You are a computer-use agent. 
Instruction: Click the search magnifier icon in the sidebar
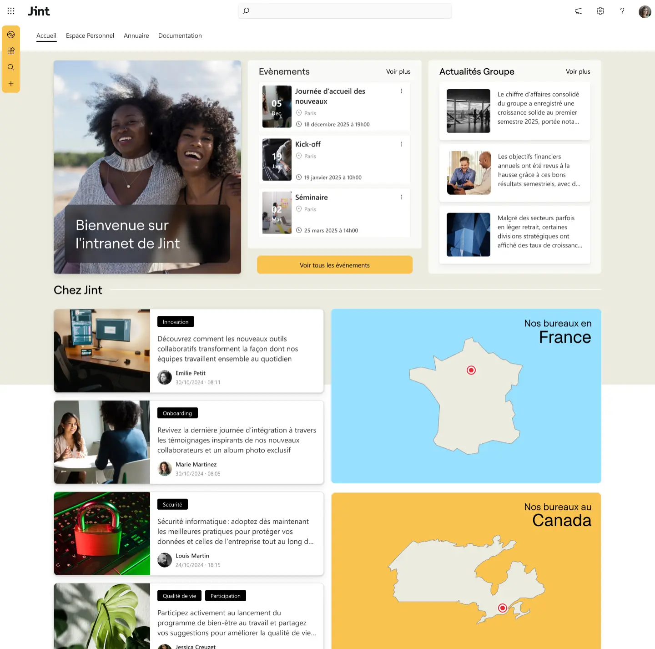11,67
